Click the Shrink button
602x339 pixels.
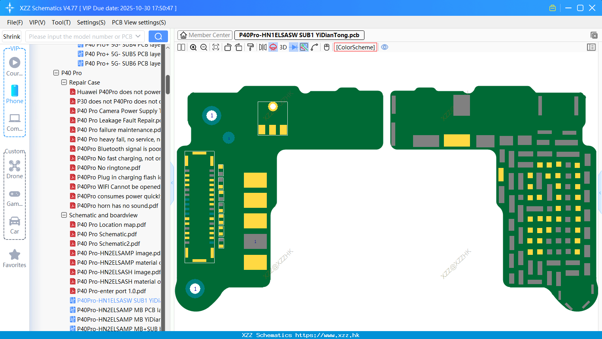click(x=12, y=36)
